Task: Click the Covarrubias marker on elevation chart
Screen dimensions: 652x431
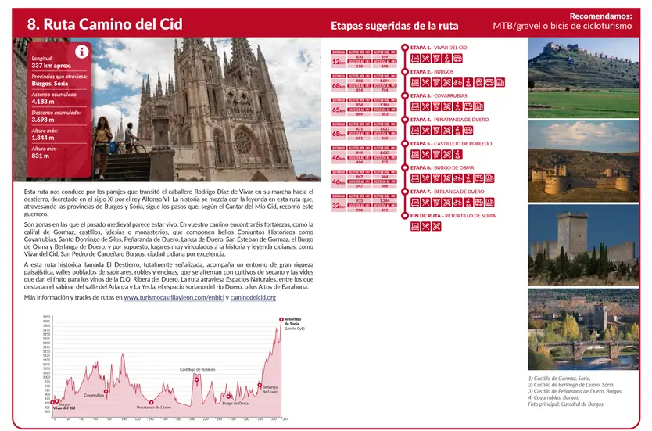Action: point(106,391)
